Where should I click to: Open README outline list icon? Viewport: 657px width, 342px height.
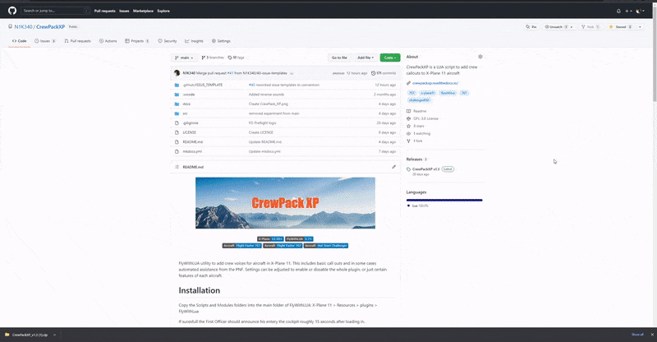pos(177,167)
